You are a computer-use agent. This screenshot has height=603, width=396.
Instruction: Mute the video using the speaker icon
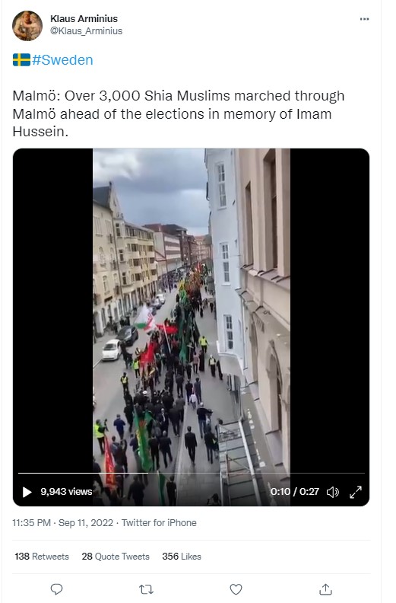tap(333, 492)
